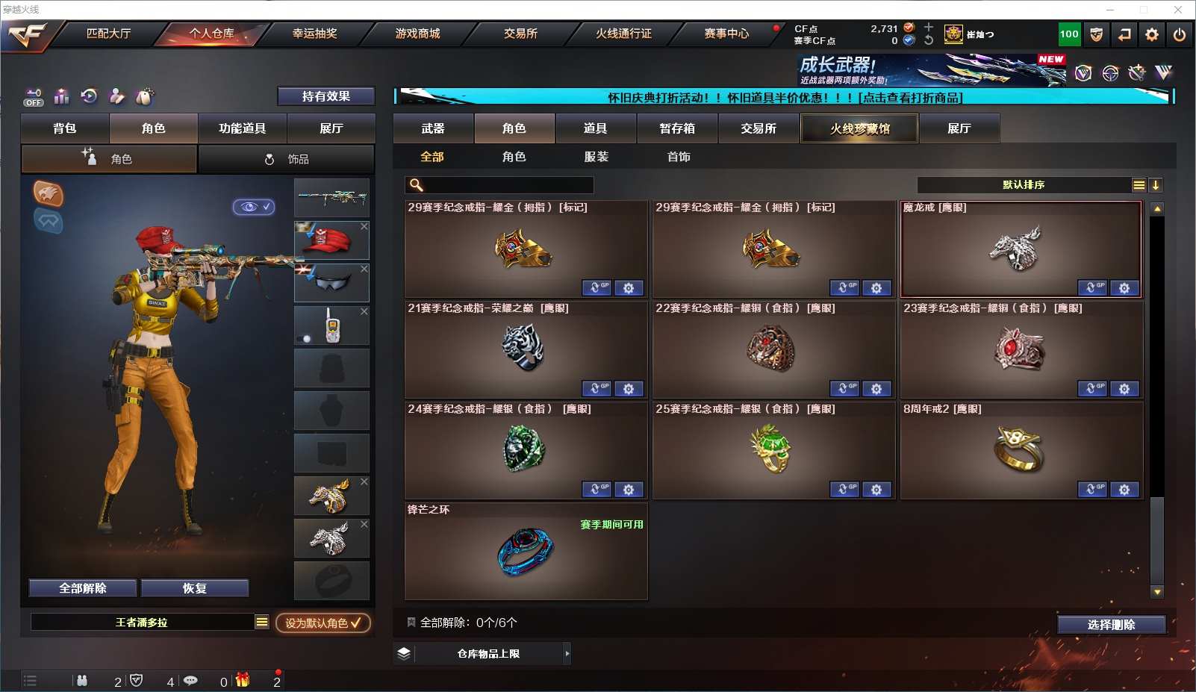Toggle the eye visibility checkbox above character

tap(254, 207)
